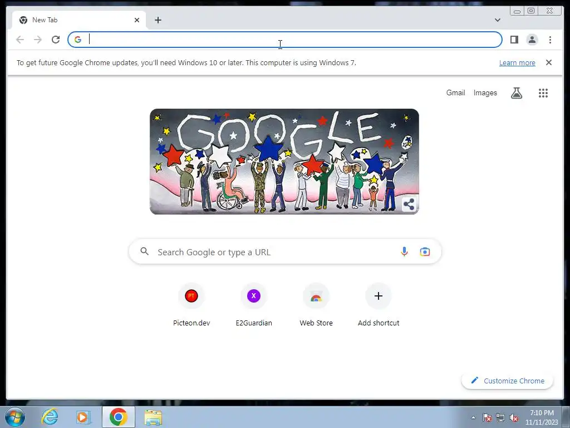Click Customize Chrome button

(507, 381)
